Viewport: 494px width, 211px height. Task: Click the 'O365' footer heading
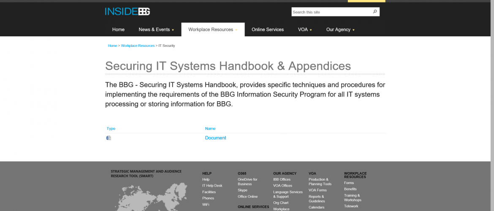point(242,173)
